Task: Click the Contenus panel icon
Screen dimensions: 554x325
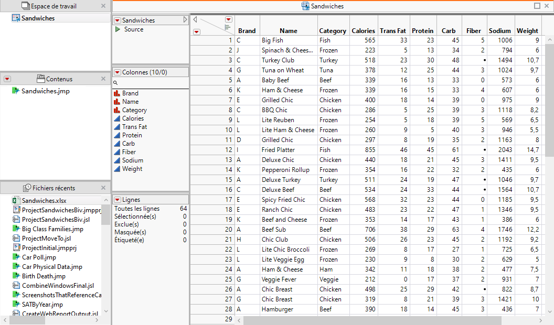Action: tap(41, 79)
